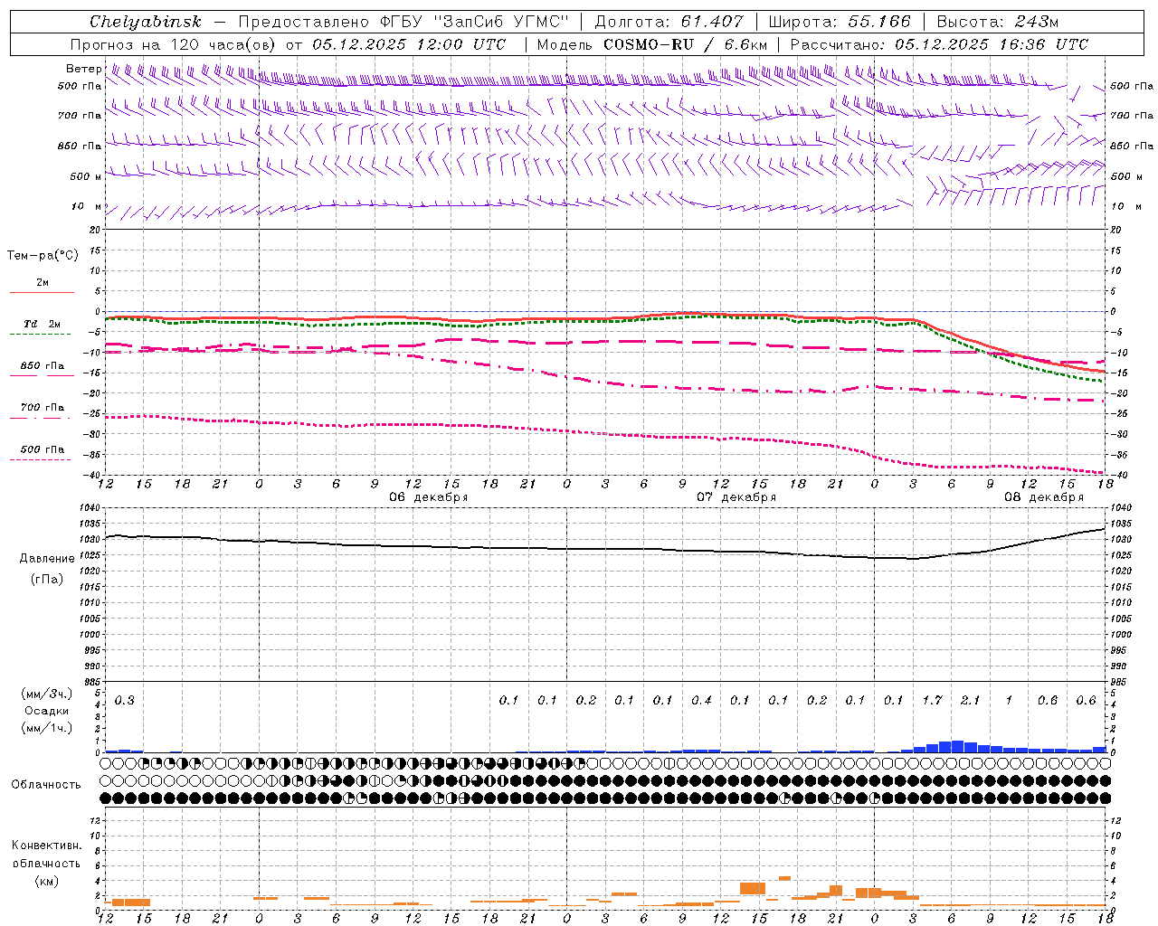Click the (мм/3ч.) unit label
1158x926 pixels.
click(47, 694)
